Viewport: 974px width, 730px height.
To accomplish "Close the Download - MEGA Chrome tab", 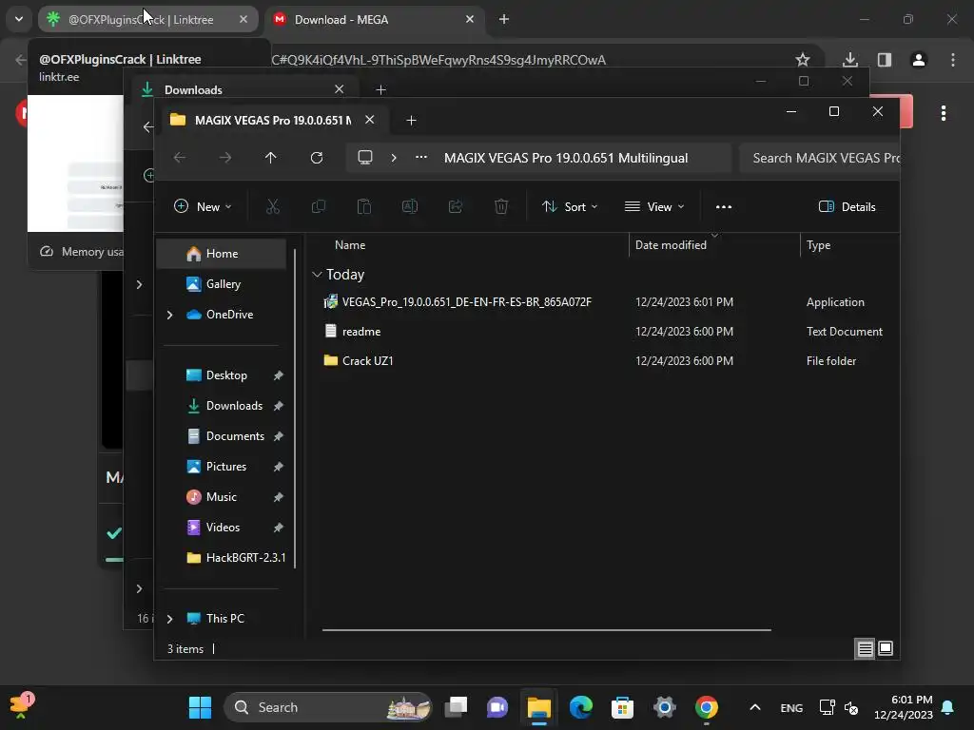I will pyautogui.click(x=470, y=19).
